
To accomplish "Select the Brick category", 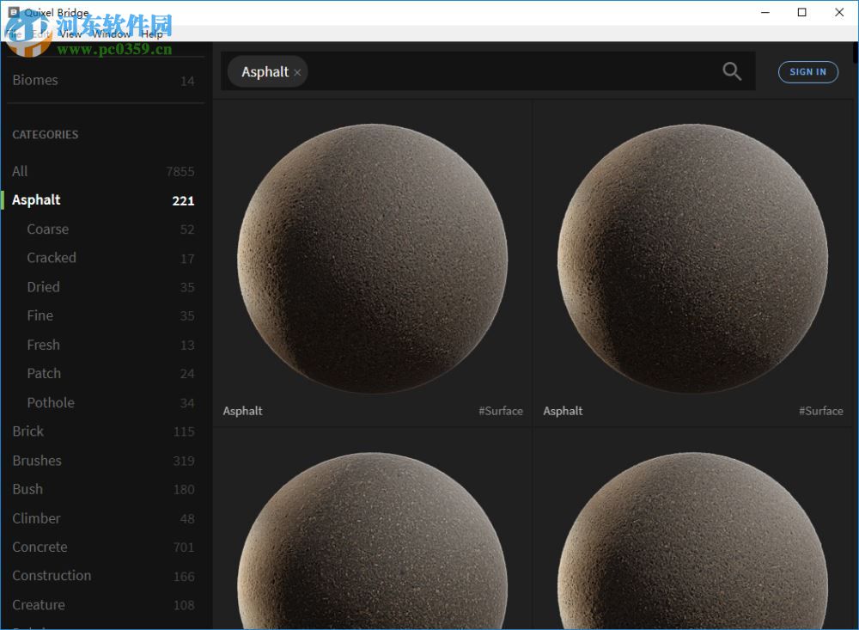I will coord(27,431).
